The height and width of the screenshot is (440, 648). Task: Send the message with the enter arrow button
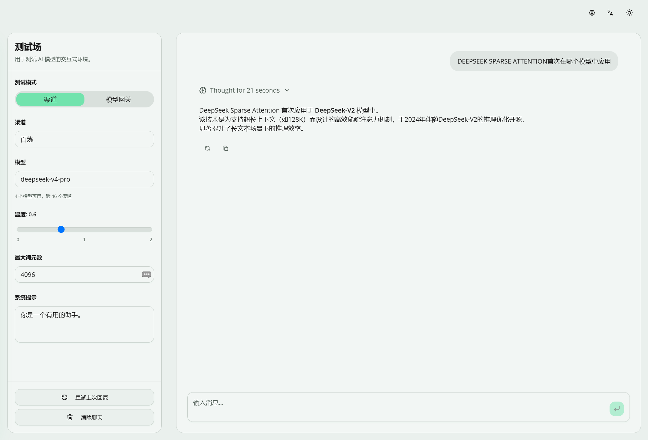(617, 409)
